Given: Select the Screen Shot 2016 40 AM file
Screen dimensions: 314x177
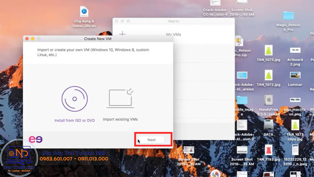Looking at the screenshot, I should 242,2.
